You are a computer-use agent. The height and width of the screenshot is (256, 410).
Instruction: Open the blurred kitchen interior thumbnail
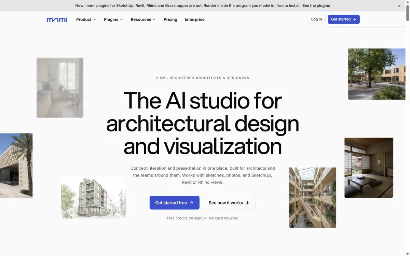tap(60, 88)
